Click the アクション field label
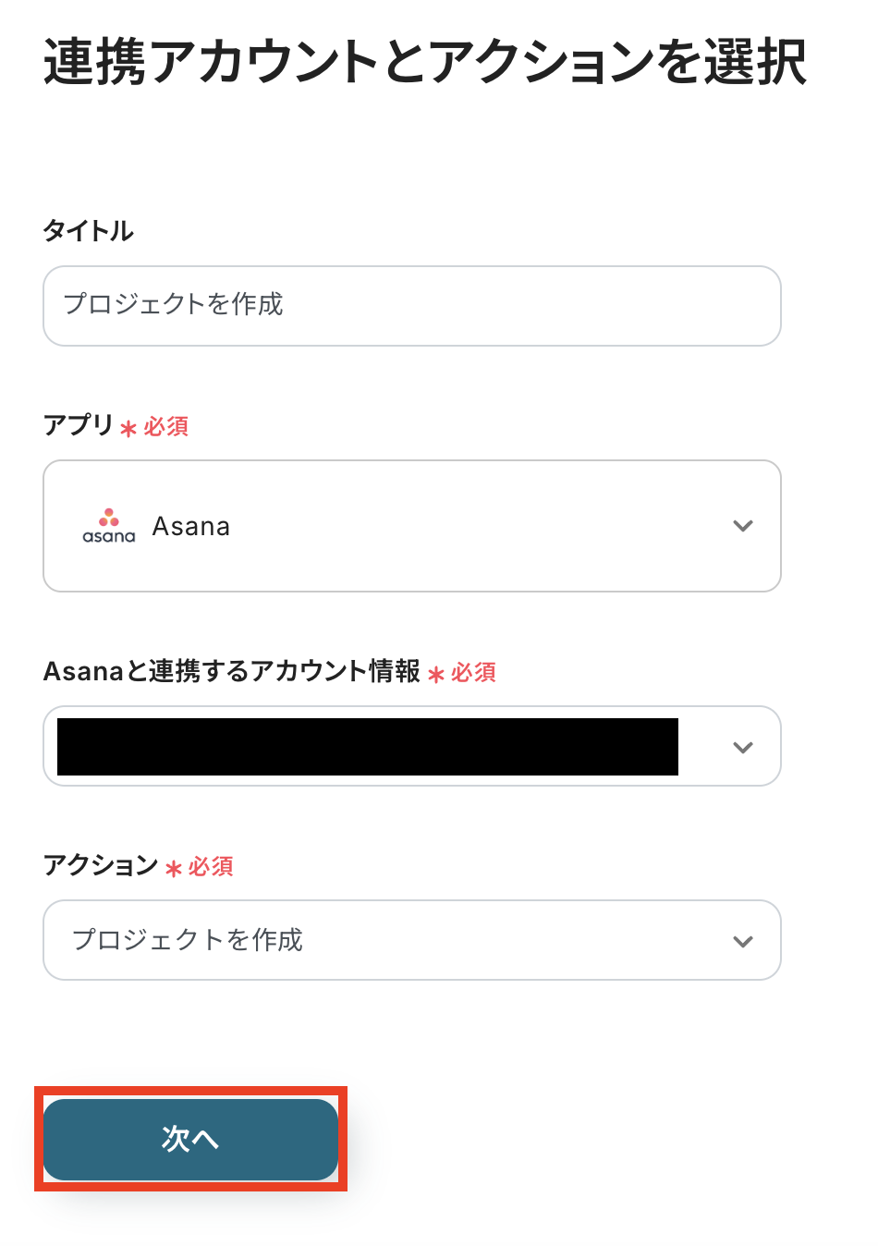Screen dimensions: 878x1246 tap(101, 865)
